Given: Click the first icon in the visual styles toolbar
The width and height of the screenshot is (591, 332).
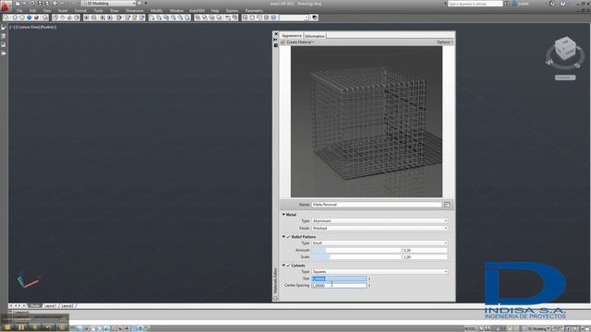Looking at the screenshot, I should pos(6,18).
